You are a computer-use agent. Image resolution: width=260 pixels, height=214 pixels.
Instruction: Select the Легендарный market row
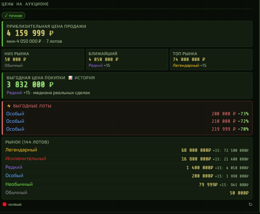tap(127, 150)
